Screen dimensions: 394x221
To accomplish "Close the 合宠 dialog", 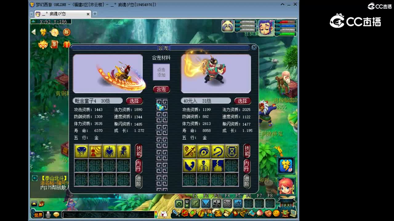I will point(254,47).
